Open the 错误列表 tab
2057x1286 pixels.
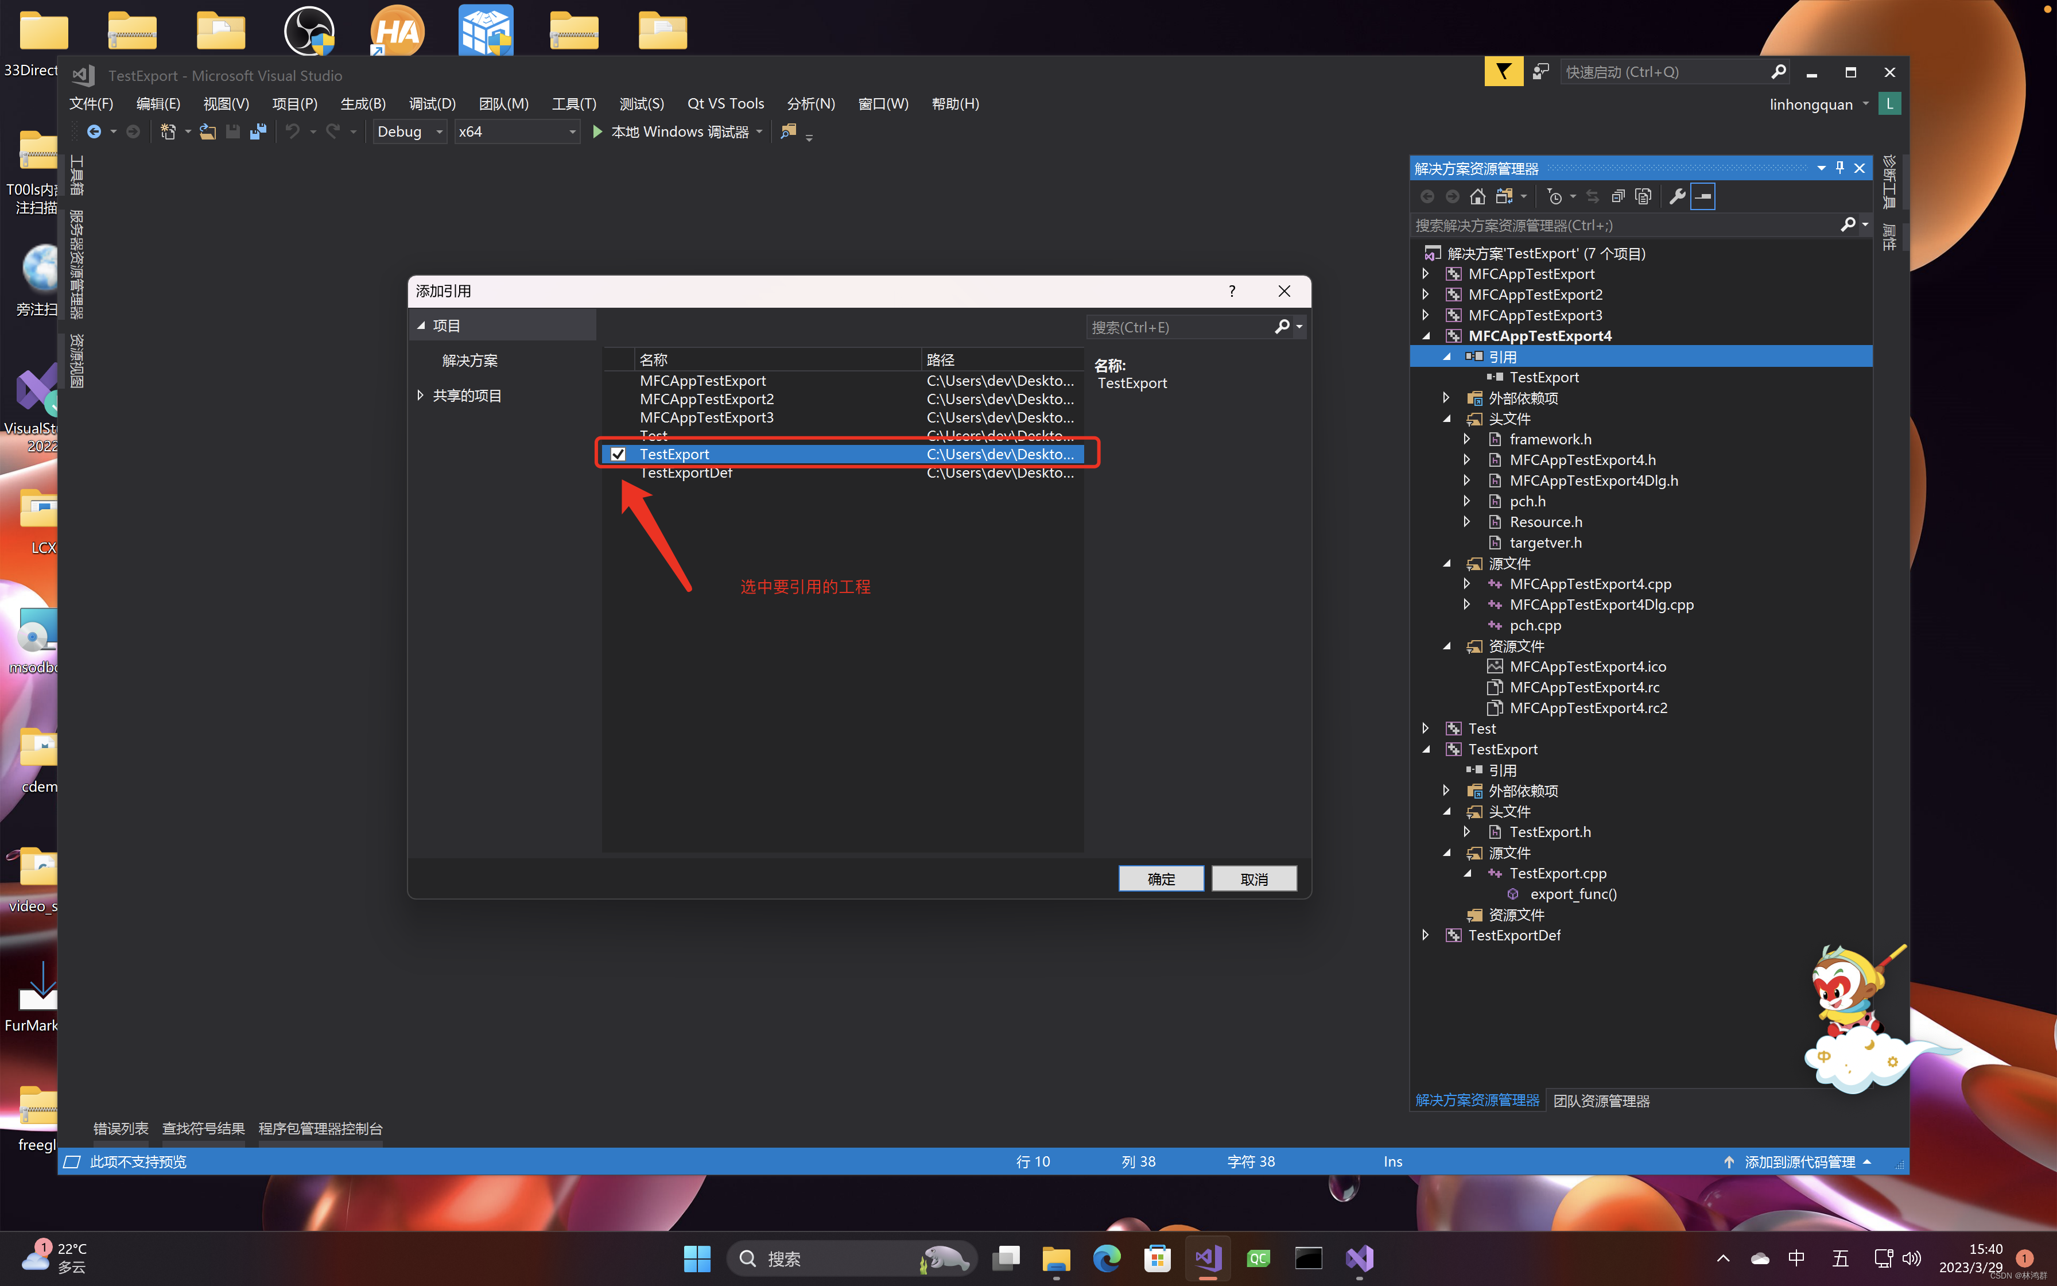click(x=121, y=1129)
